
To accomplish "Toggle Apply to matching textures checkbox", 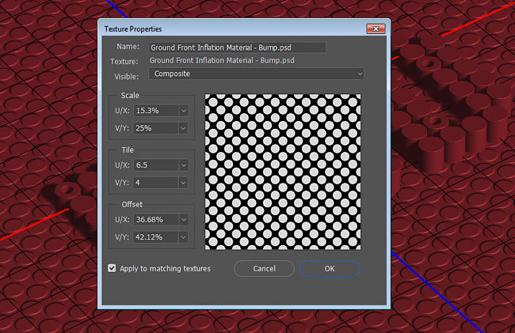I will coord(112,268).
